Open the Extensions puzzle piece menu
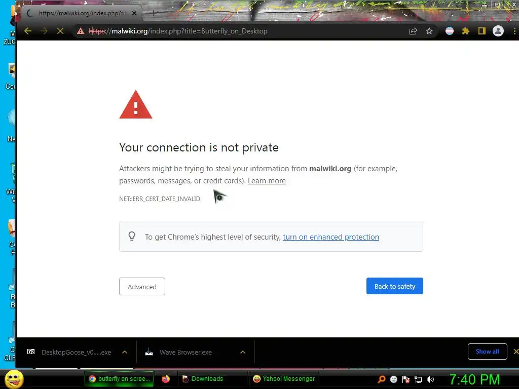519x389 pixels. click(466, 31)
